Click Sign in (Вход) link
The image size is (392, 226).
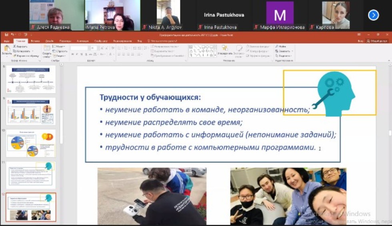tap(360, 41)
